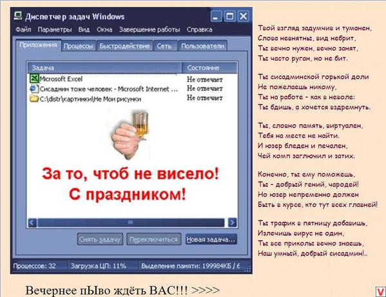The width and height of the screenshot is (386, 297).
Task: Open the Завершение работы menu
Action: point(150,30)
